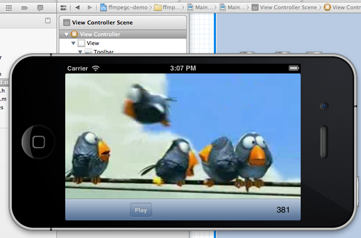The width and height of the screenshot is (361, 238).
Task: Show the issue navigator list icon
Action: [9, 8]
